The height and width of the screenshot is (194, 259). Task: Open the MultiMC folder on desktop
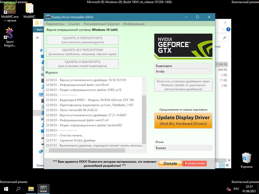(29, 11)
